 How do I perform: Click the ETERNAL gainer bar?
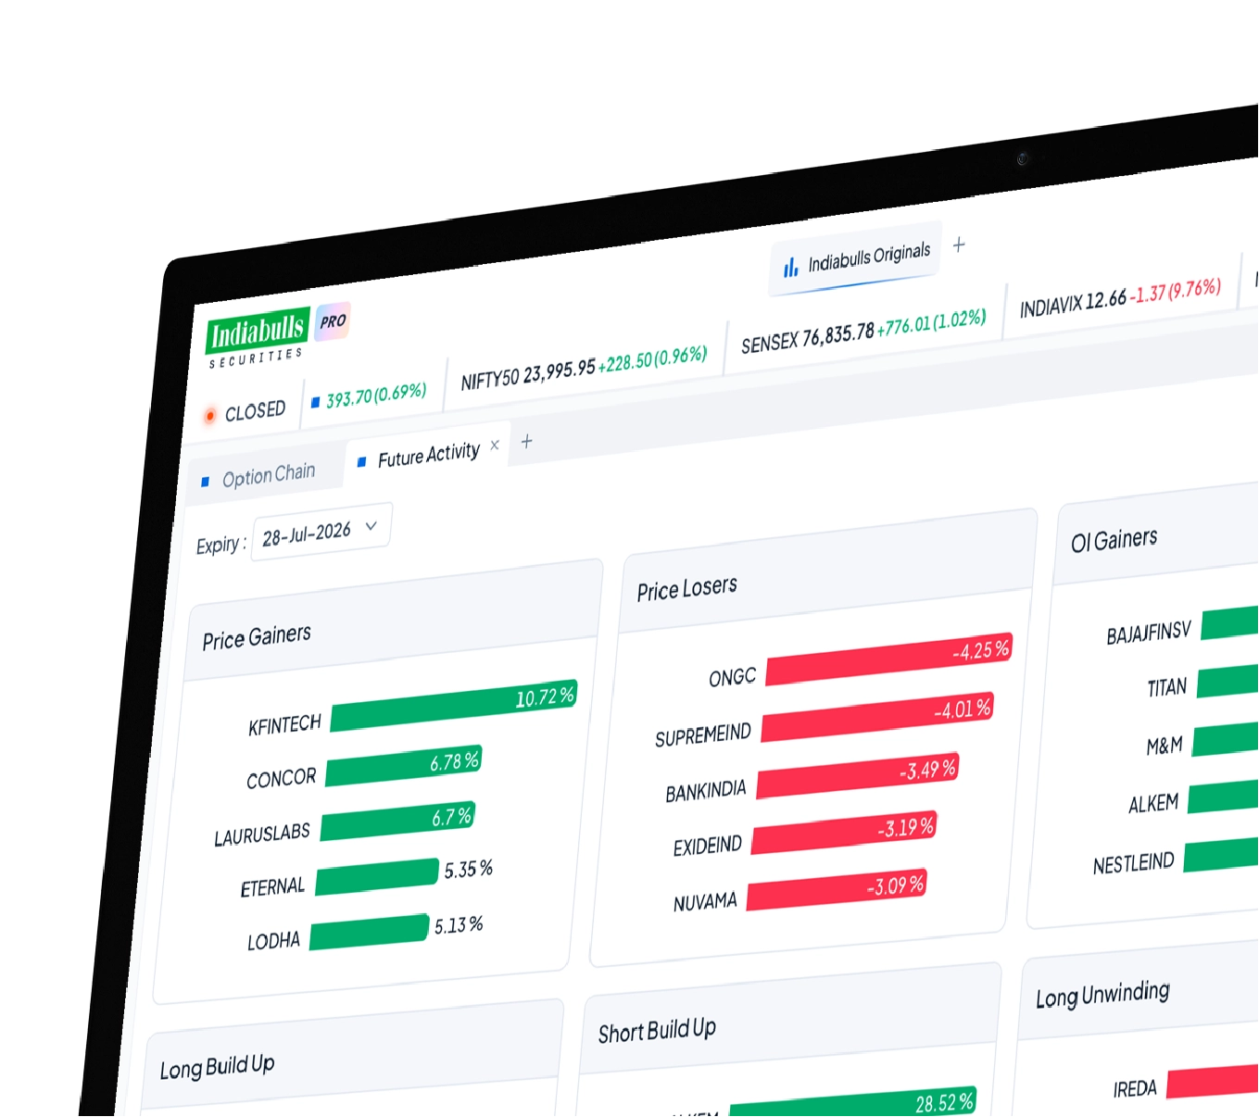[377, 876]
